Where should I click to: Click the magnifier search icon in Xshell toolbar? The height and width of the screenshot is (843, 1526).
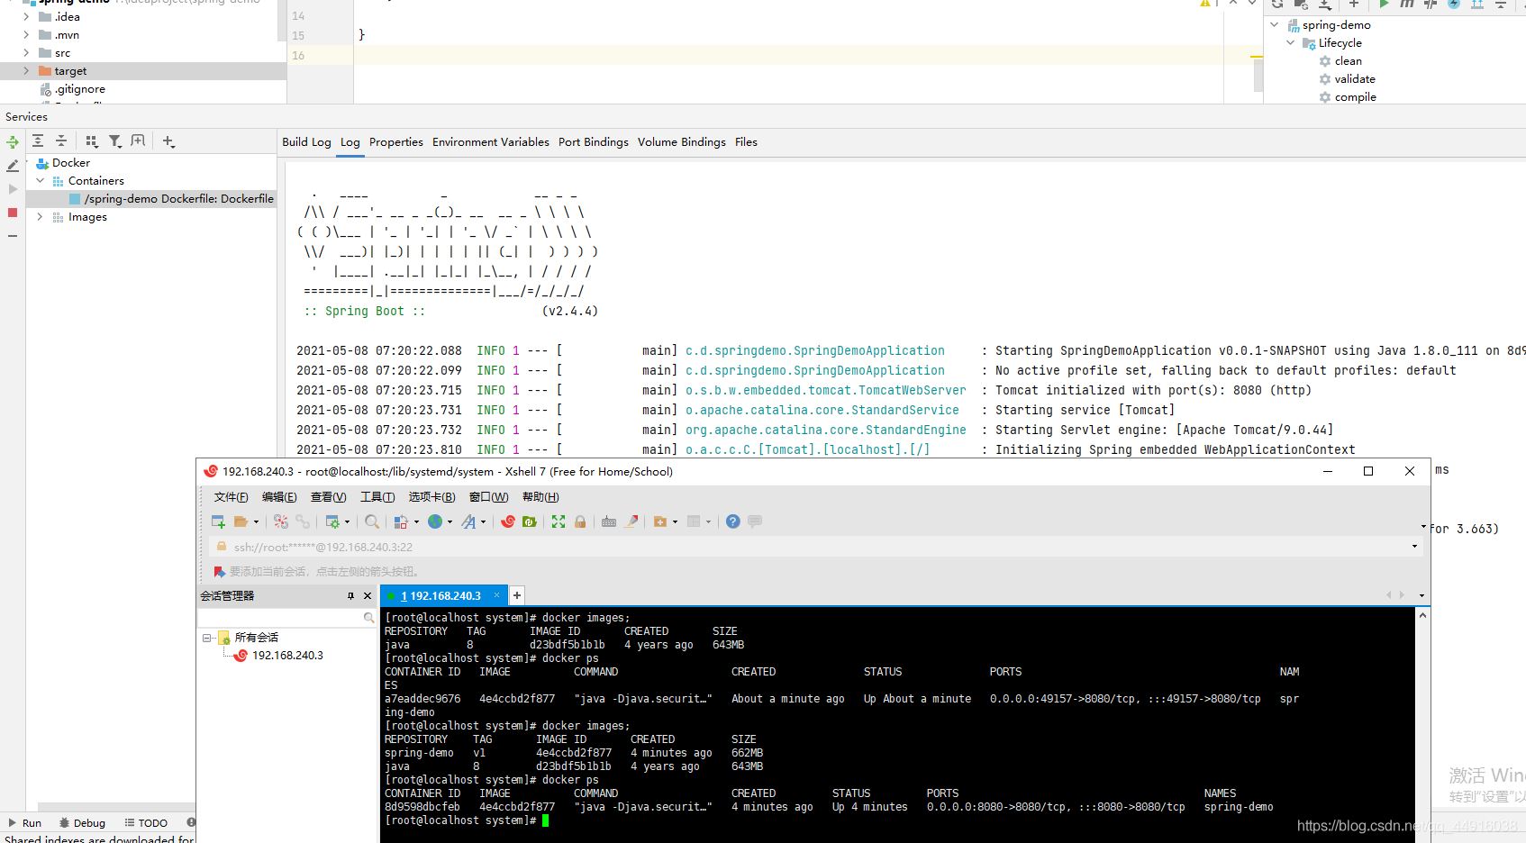pos(372,521)
